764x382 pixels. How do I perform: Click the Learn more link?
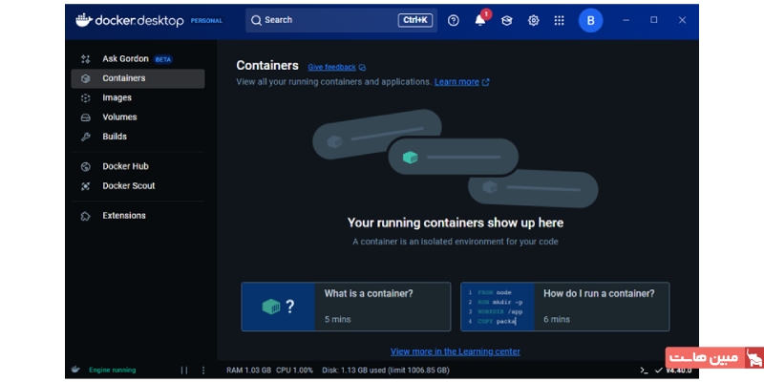point(456,82)
